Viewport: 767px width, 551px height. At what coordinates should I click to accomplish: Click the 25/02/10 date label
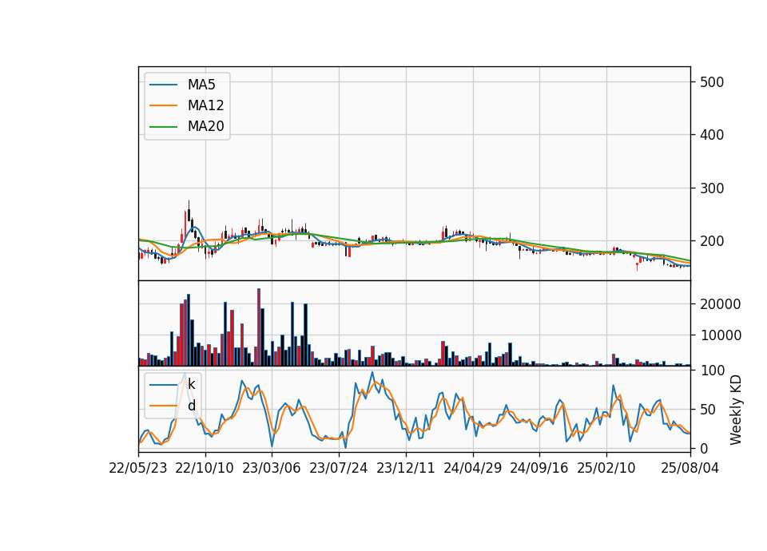pos(606,468)
